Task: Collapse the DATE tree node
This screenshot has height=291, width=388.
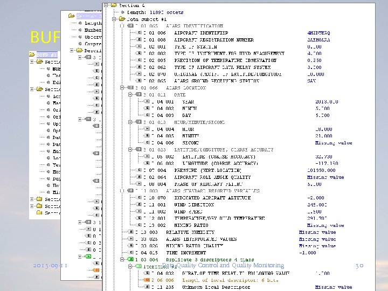Action: tap(130, 95)
